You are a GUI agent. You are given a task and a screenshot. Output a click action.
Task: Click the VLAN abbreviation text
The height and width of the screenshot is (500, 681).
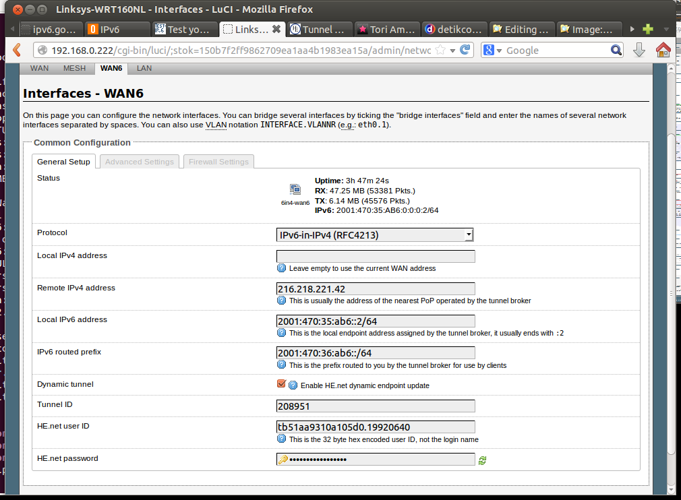(216, 125)
